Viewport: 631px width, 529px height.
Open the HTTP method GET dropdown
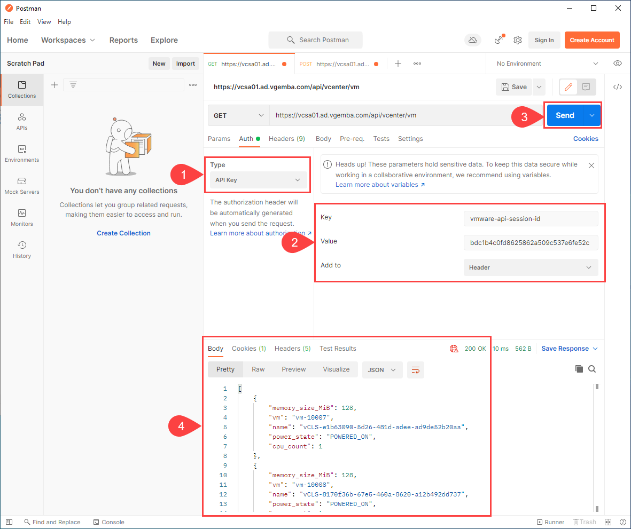coord(238,115)
